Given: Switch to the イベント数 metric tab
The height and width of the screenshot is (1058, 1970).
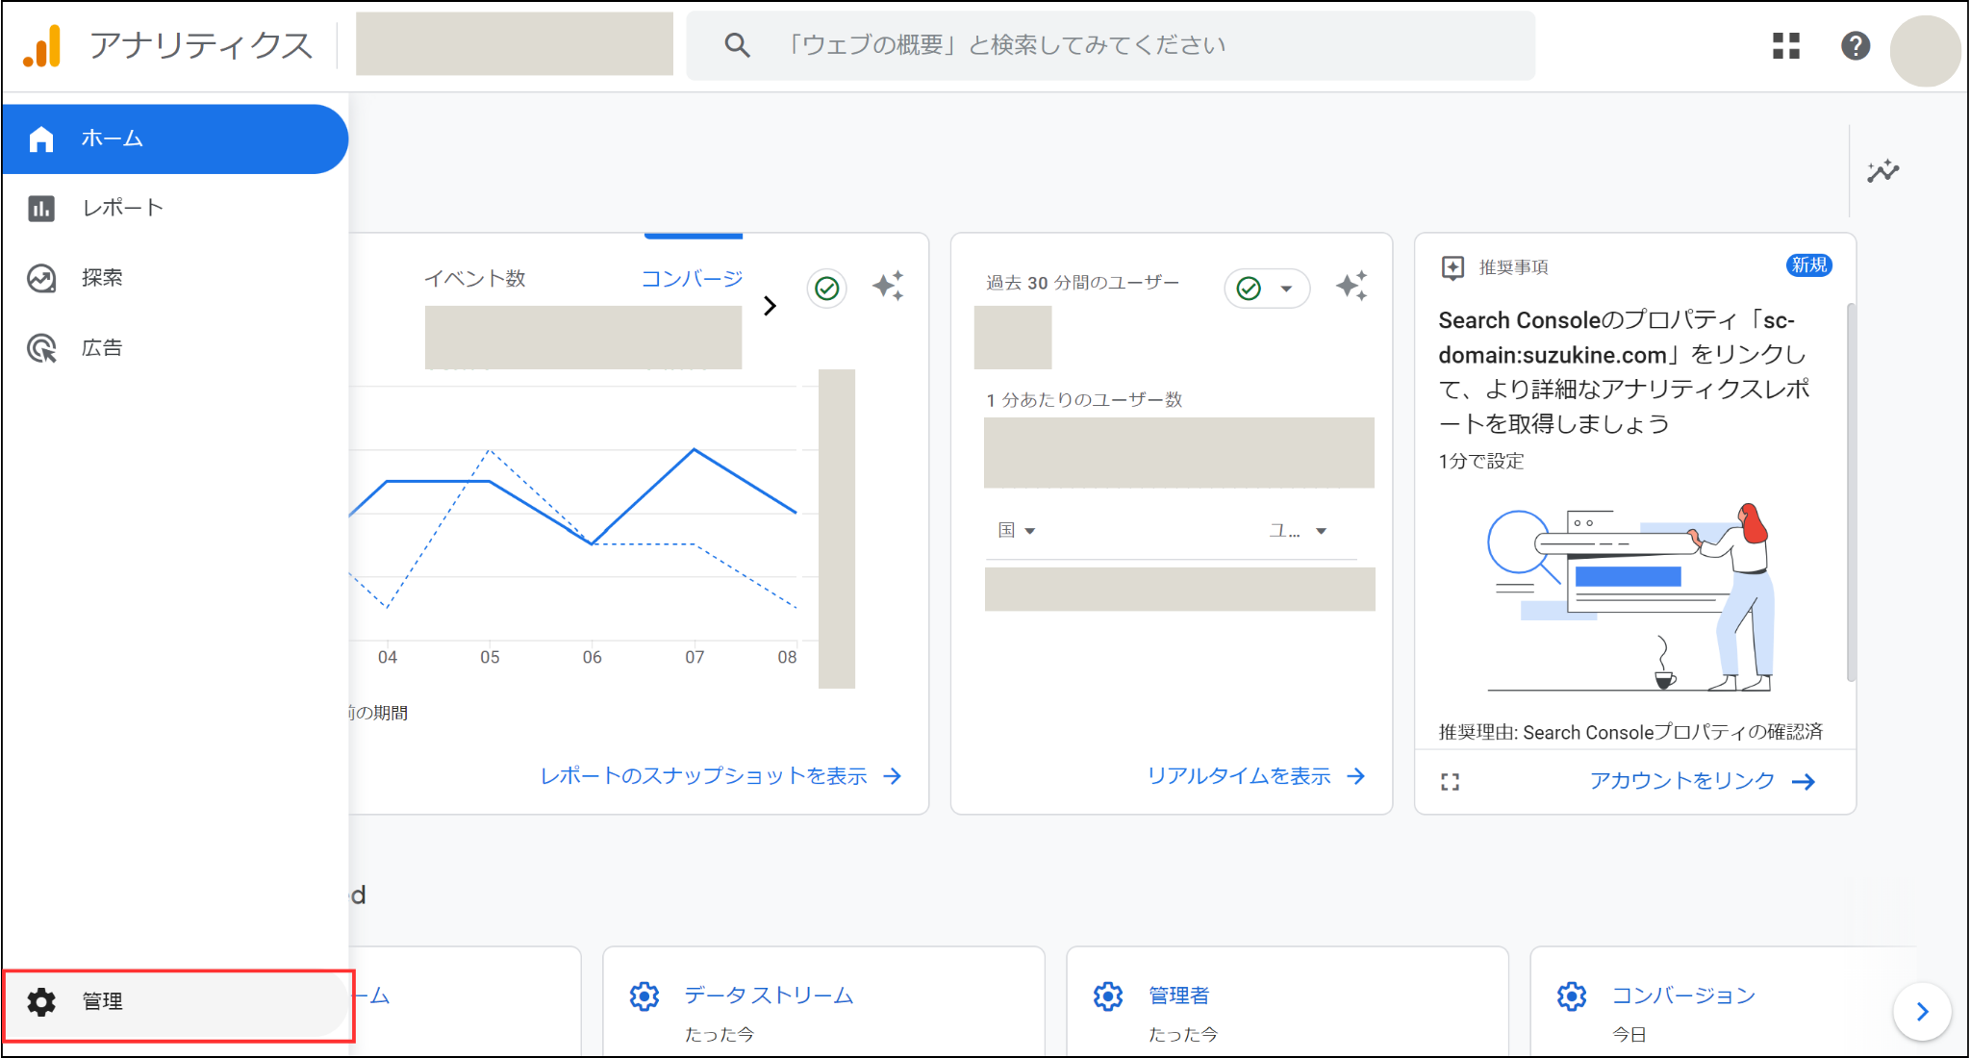Looking at the screenshot, I should coord(475,279).
